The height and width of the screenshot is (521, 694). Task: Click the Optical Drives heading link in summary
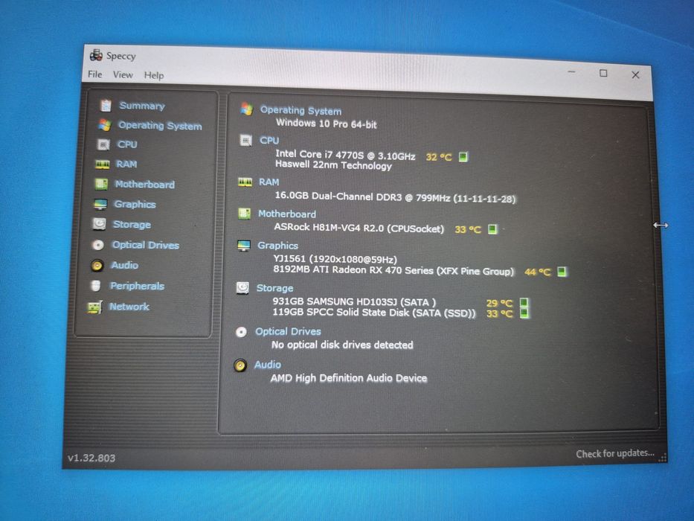[x=288, y=331]
